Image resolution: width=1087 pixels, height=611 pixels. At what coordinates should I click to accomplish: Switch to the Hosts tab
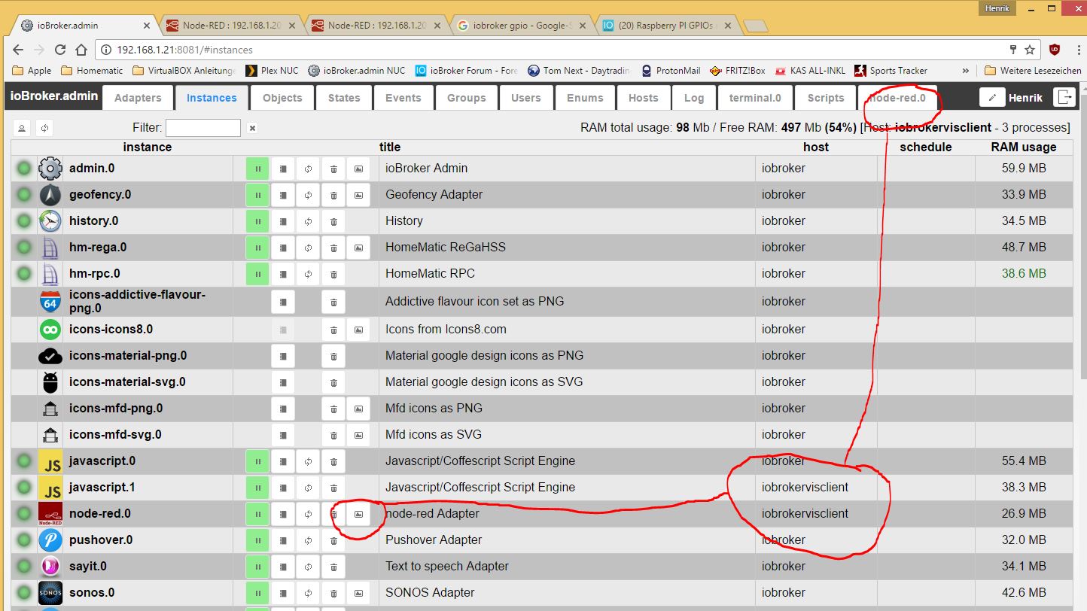(644, 98)
